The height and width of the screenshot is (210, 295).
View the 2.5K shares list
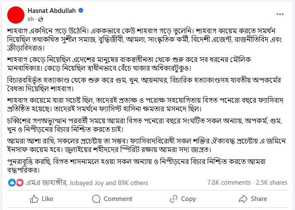point(271,183)
